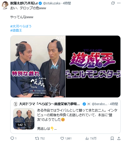Open the 4時間 timestamp of the post

pyautogui.click(x=67, y=3)
